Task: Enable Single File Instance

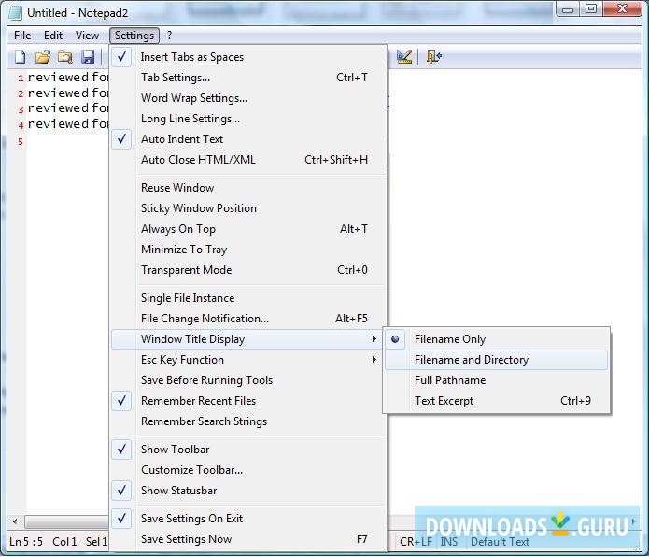Action: tap(248, 298)
